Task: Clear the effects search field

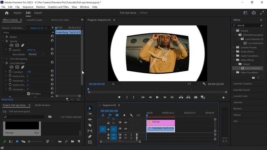Action: click(x=262, y=25)
